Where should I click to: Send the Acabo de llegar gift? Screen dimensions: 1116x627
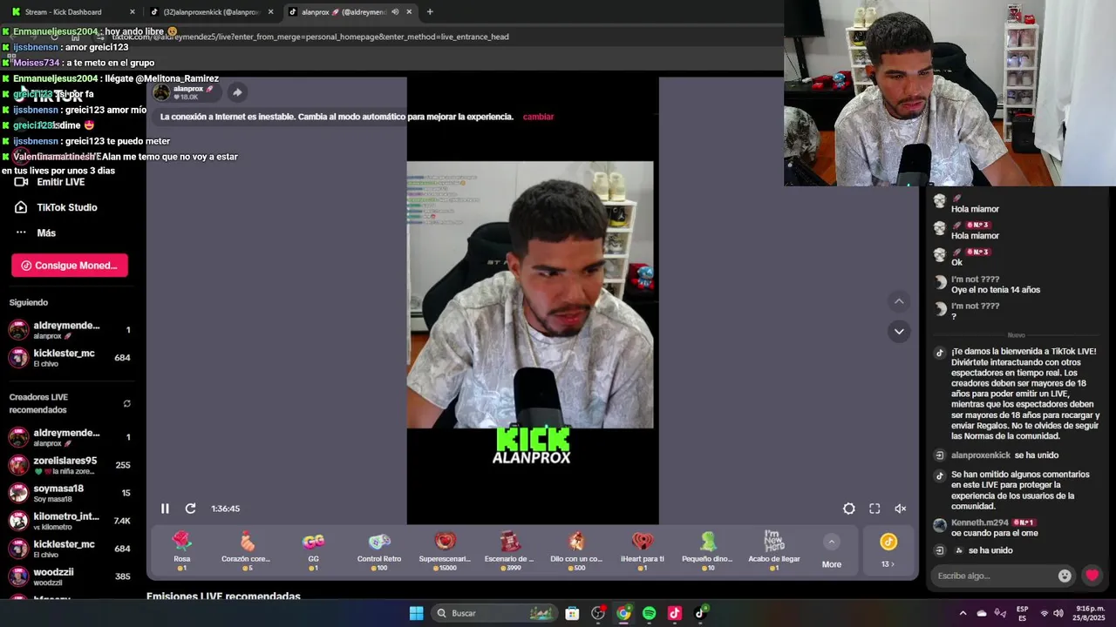[774, 551]
